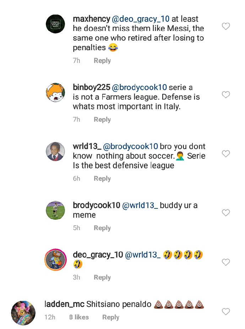
Task: Like brodycook10's 'buddy ur a meme' comment
Action: (226, 213)
